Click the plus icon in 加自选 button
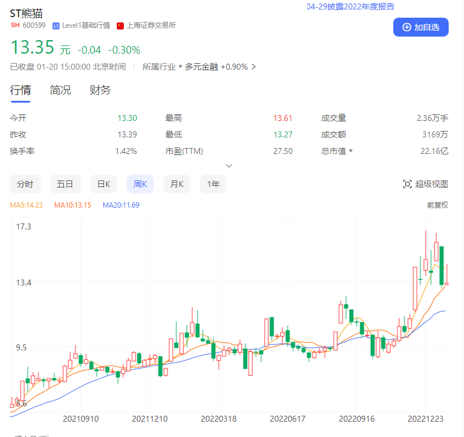464x437 pixels. tap(406, 27)
